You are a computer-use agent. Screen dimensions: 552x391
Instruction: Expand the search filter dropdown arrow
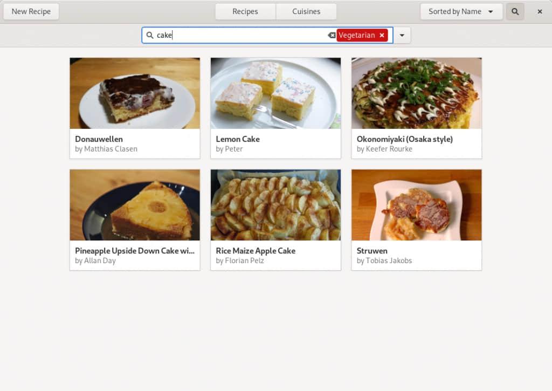click(402, 35)
